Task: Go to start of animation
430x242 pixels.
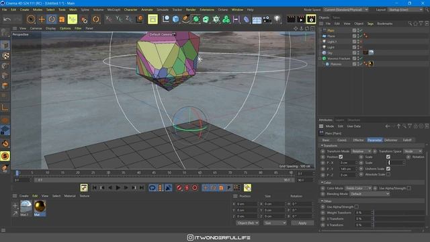Action: [x=94, y=188]
